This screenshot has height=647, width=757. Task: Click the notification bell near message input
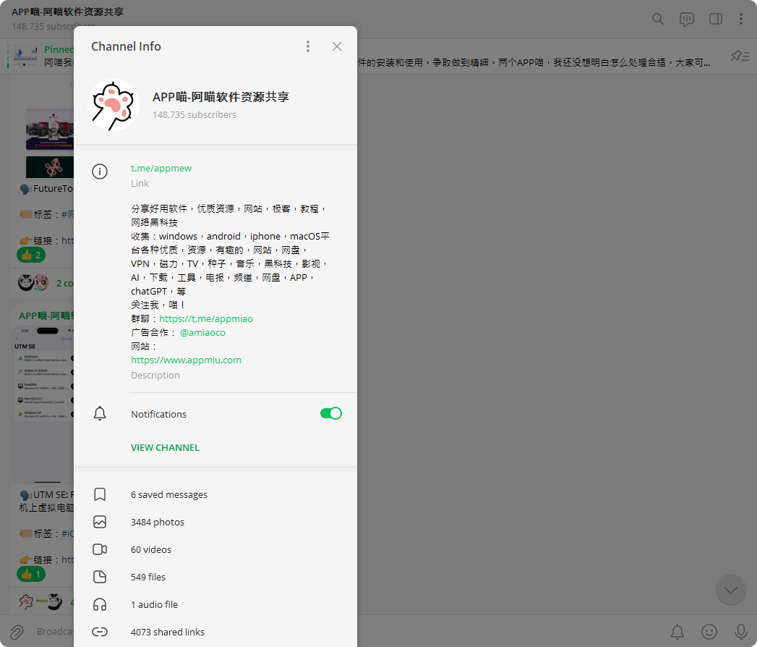click(677, 631)
